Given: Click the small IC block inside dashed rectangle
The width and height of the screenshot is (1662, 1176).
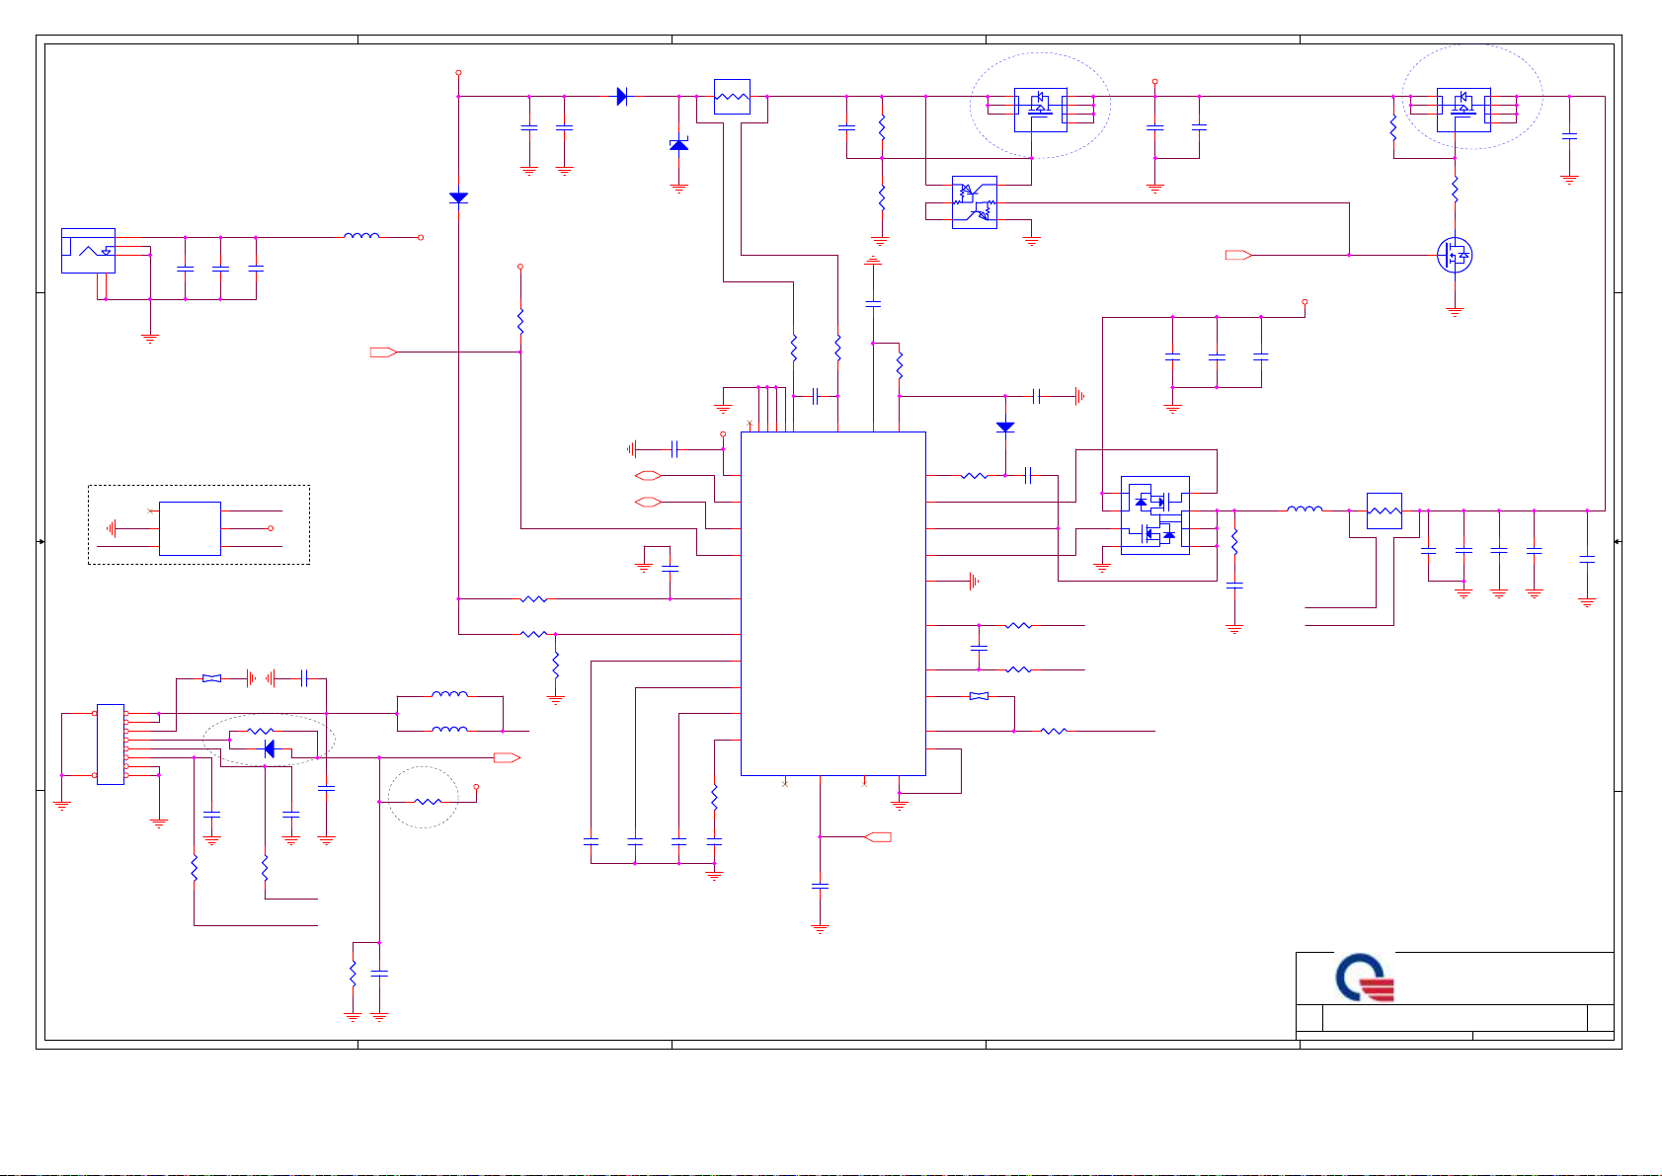Looking at the screenshot, I should pos(190,528).
